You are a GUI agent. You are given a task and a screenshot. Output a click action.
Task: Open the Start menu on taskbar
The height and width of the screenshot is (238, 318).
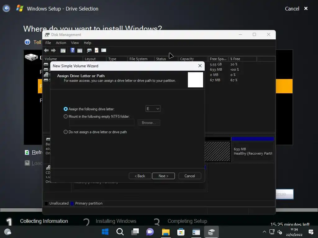pos(105,232)
